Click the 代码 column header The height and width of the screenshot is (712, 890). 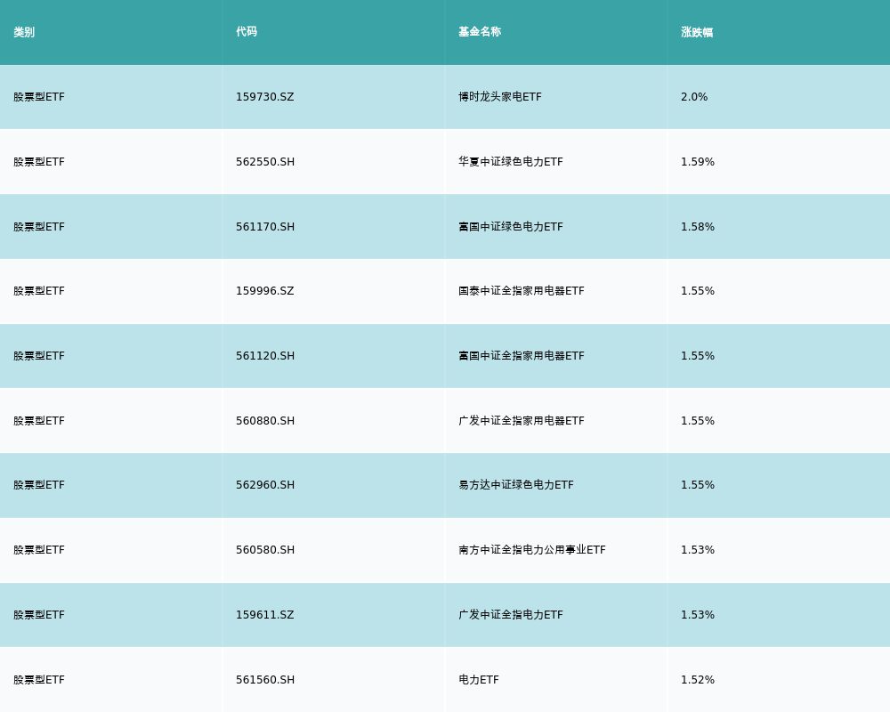[247, 32]
